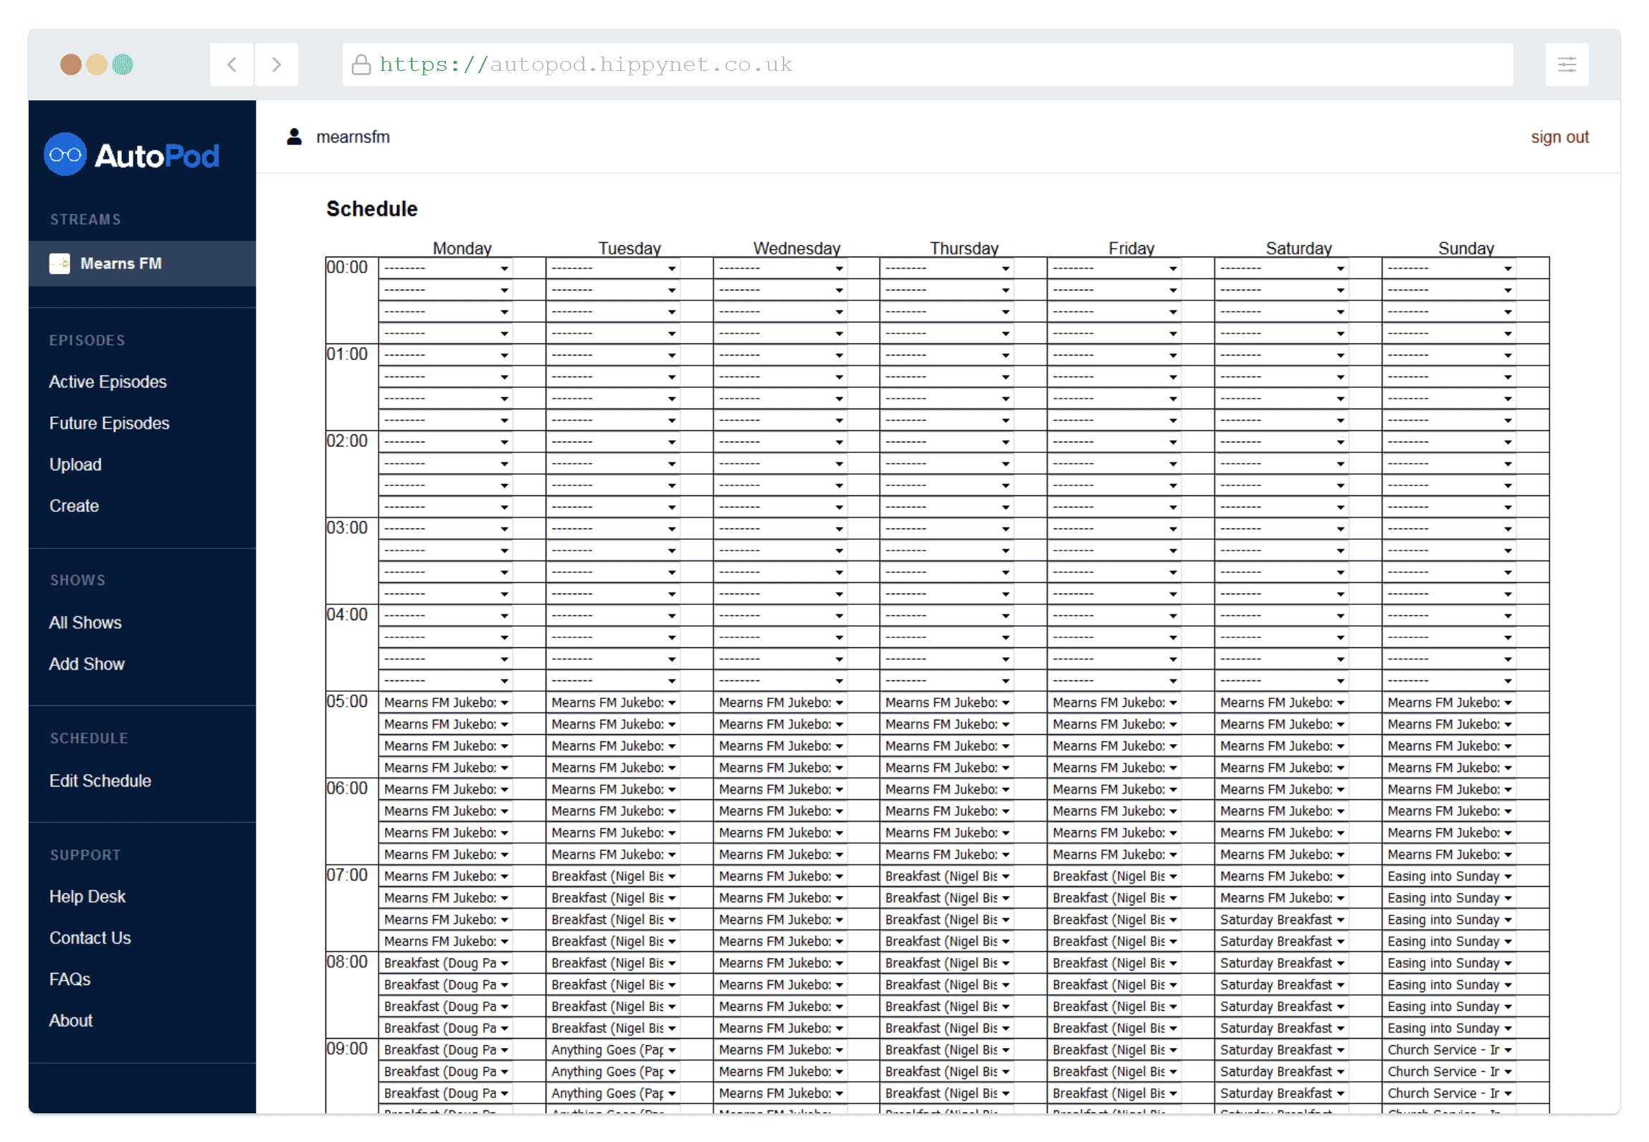Click the mearnsfm username
1649x1142 pixels.
[353, 137]
